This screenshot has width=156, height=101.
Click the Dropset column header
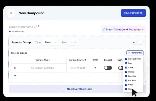pyautogui.click(x=108, y=60)
